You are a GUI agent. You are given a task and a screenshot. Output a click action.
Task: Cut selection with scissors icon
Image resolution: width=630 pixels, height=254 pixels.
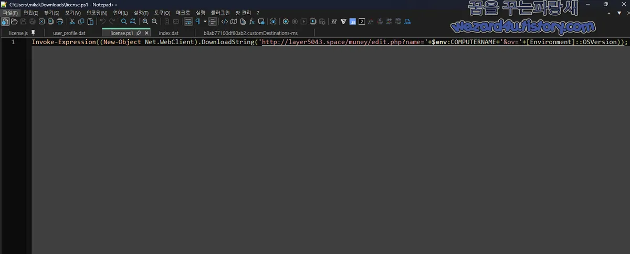72,22
